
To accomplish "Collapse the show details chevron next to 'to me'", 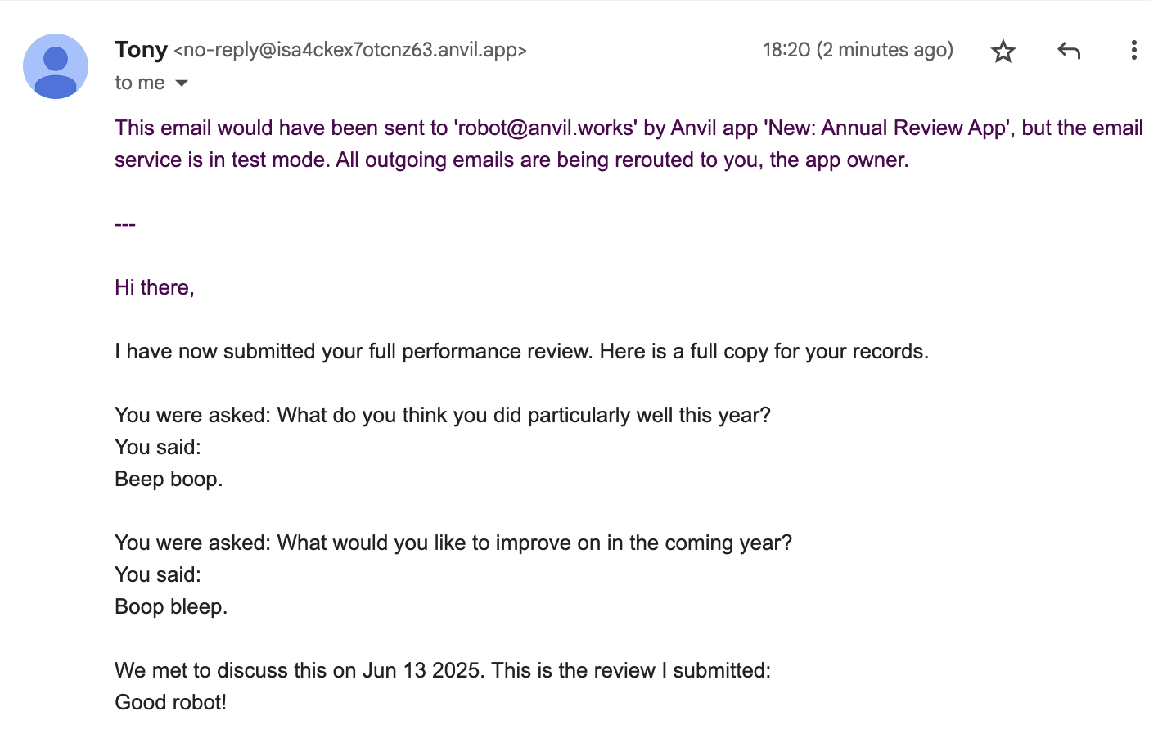I will pyautogui.click(x=181, y=83).
